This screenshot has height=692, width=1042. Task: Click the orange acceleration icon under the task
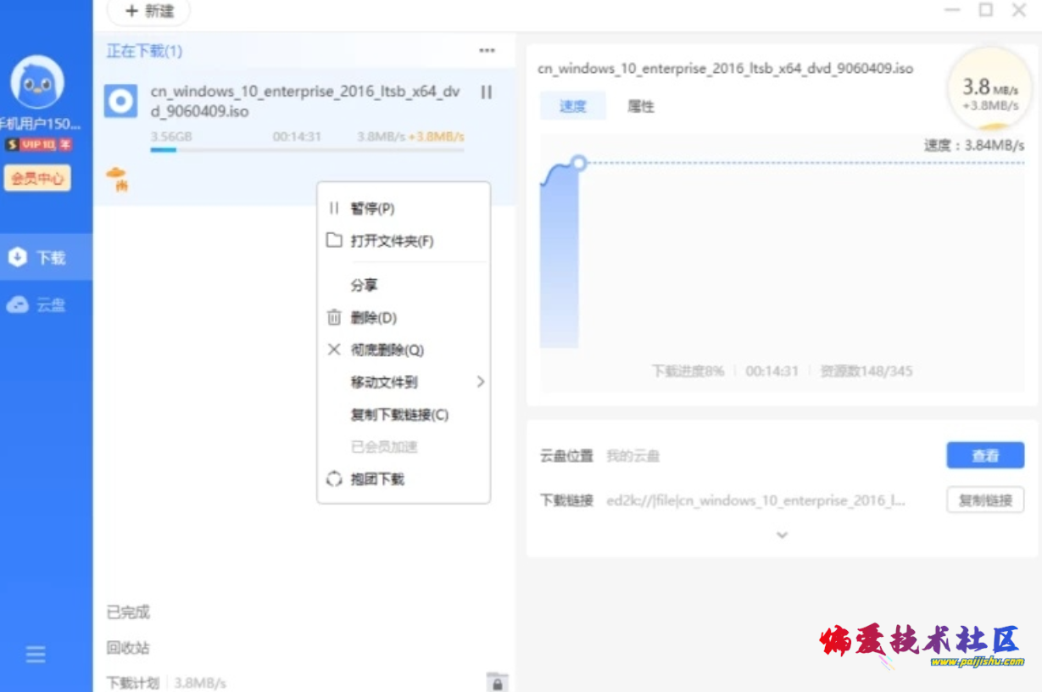tap(117, 178)
